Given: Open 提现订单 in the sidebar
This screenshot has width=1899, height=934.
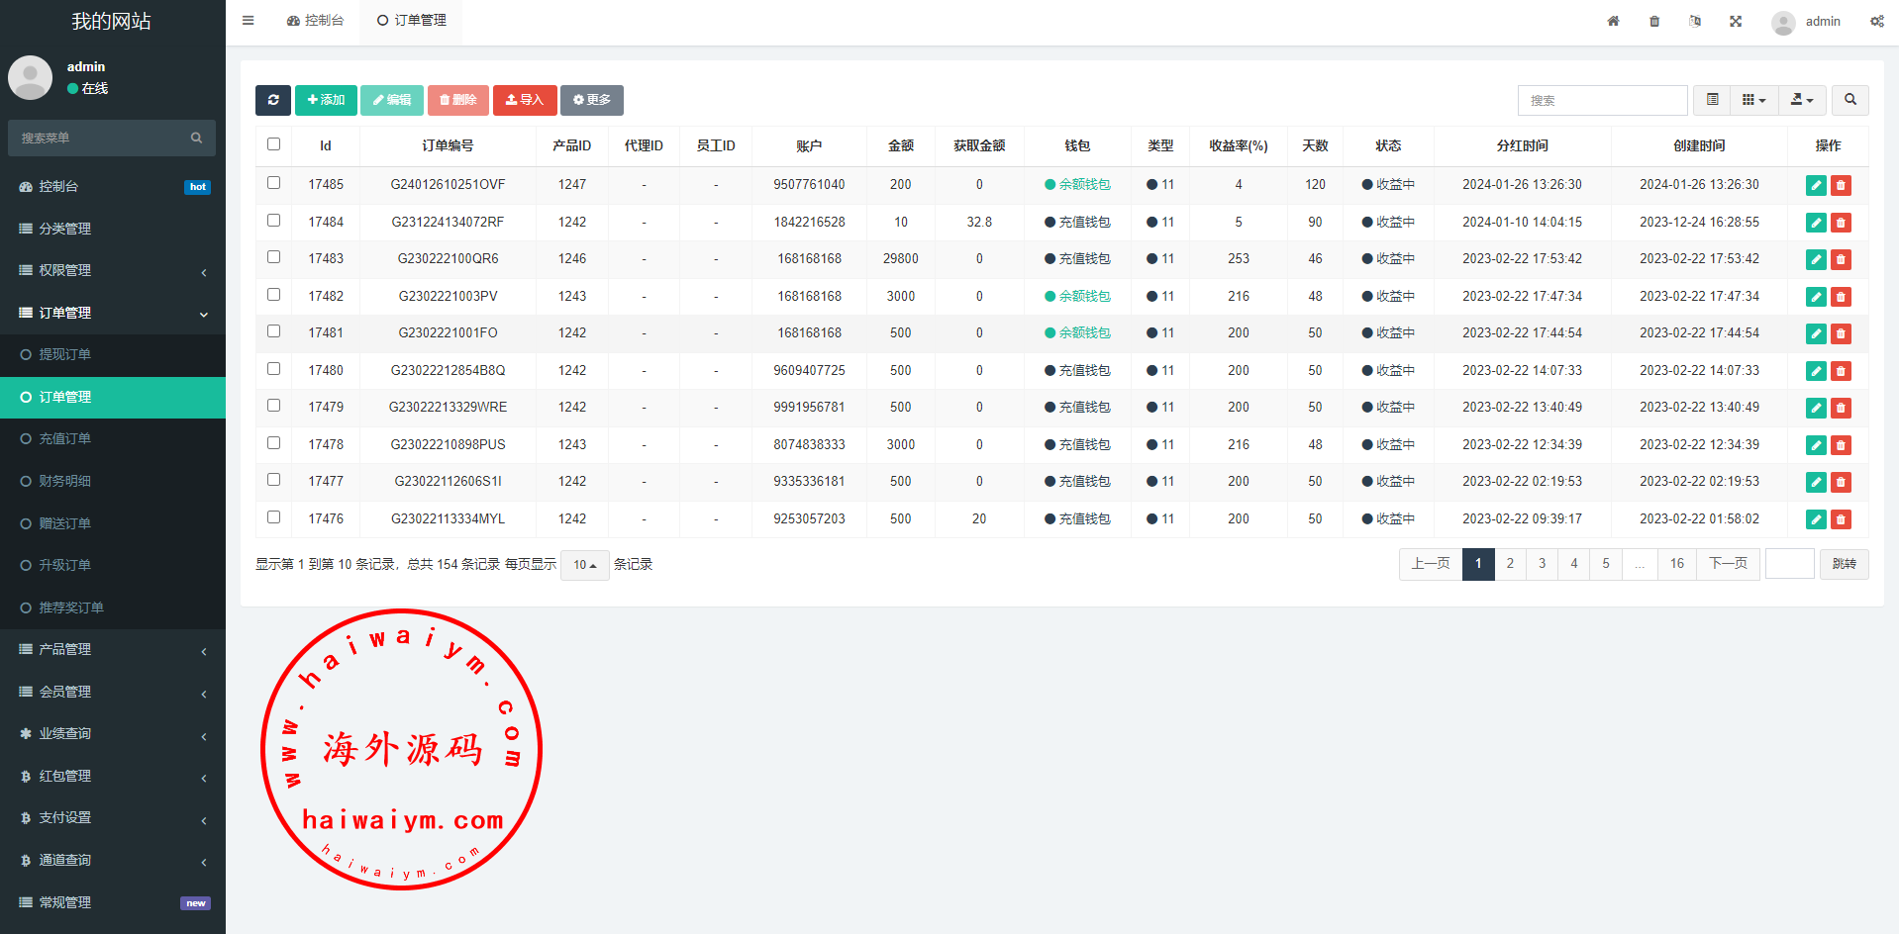Looking at the screenshot, I should [65, 354].
